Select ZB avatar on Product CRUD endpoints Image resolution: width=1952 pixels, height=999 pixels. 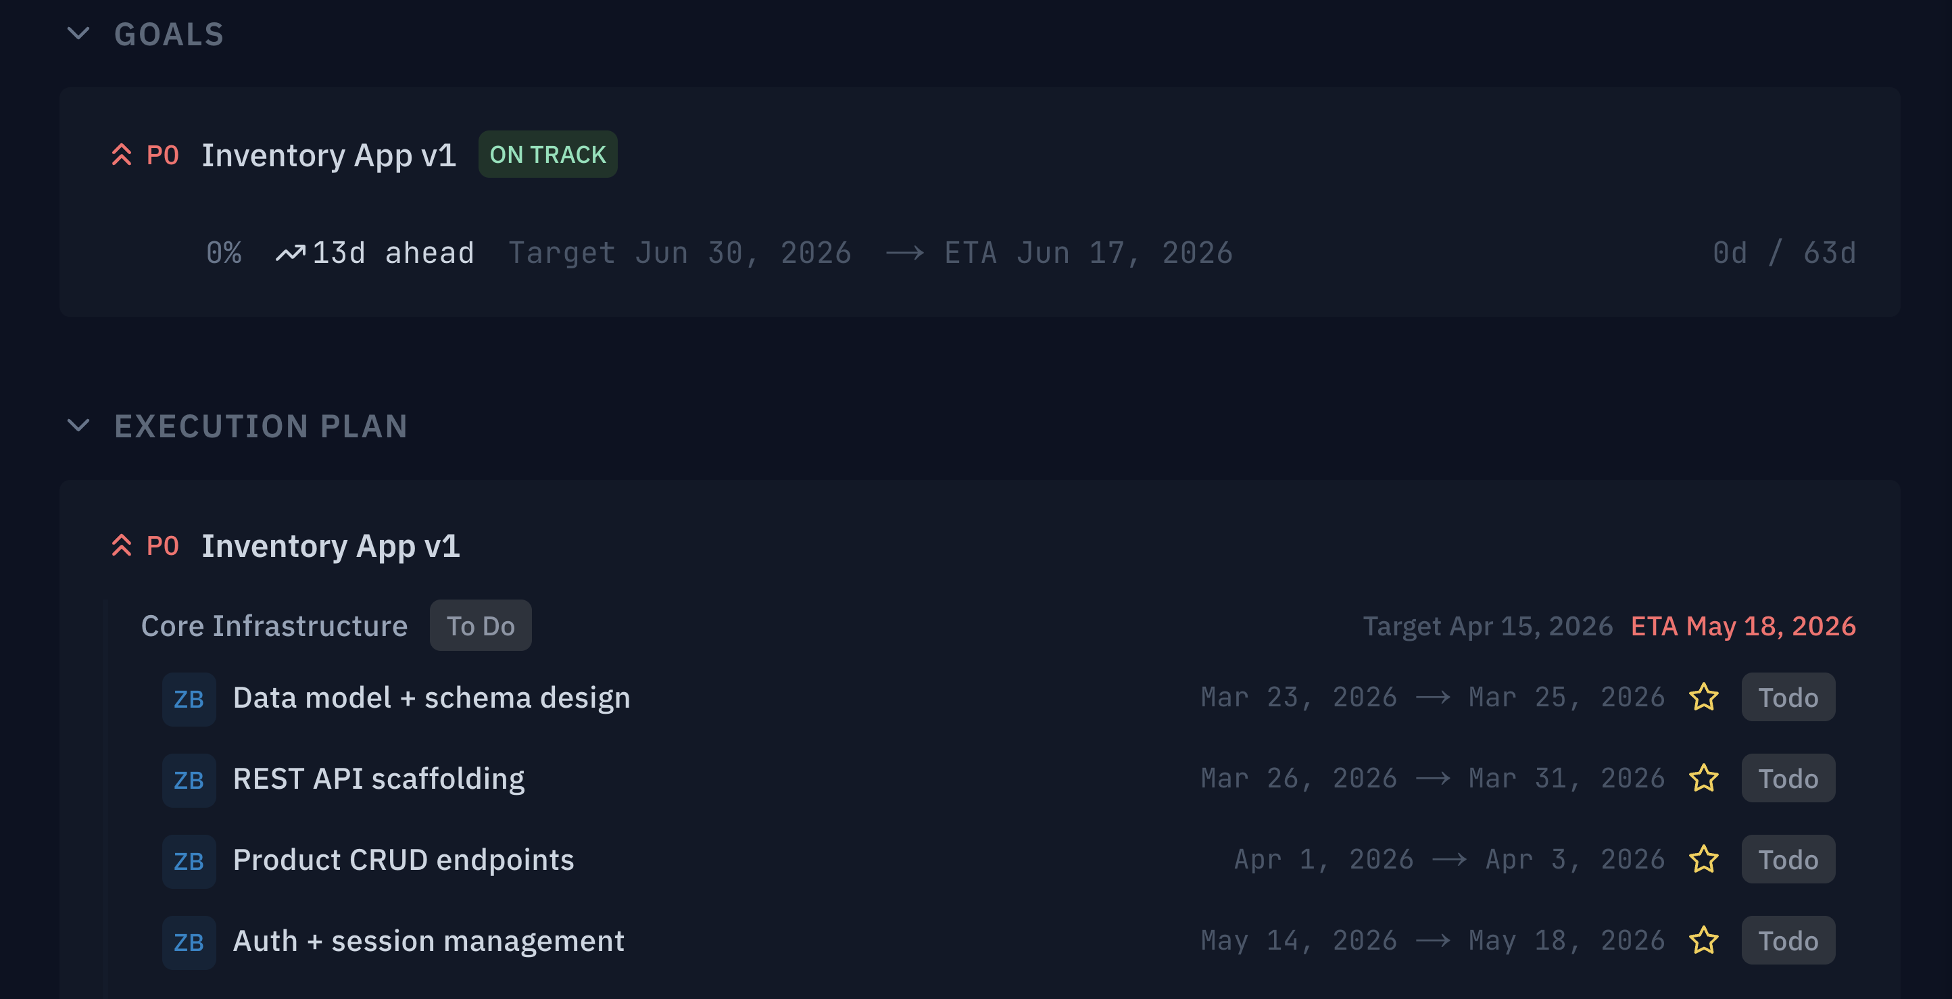(189, 860)
